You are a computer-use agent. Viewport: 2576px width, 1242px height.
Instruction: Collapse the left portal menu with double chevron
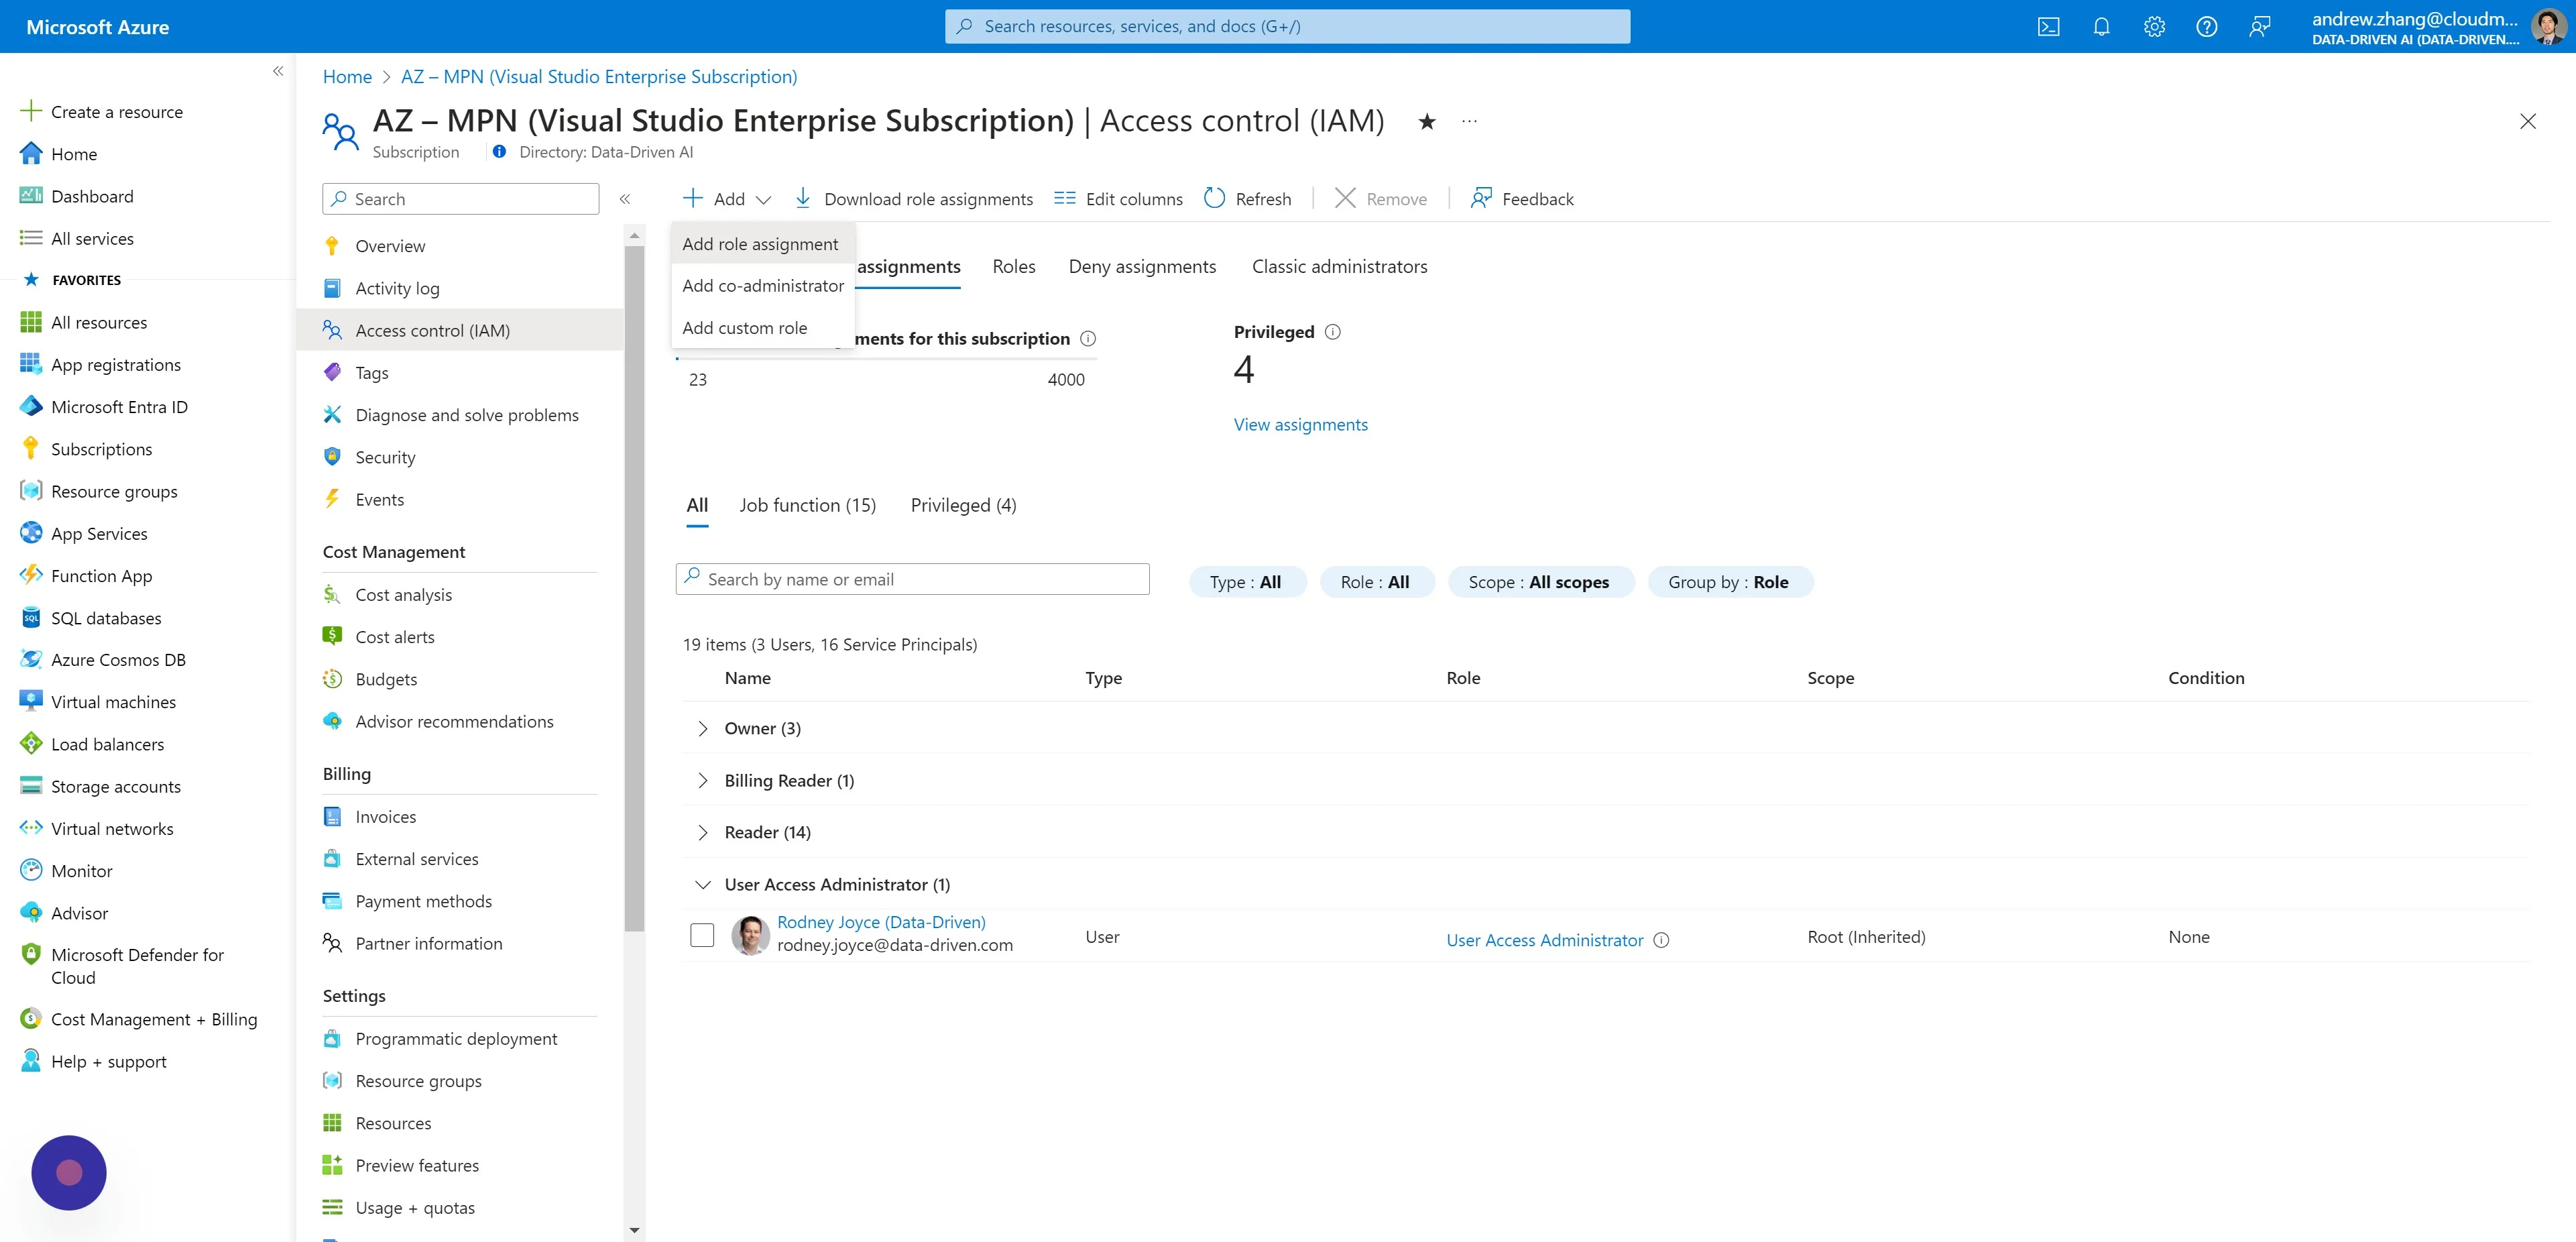click(x=278, y=71)
